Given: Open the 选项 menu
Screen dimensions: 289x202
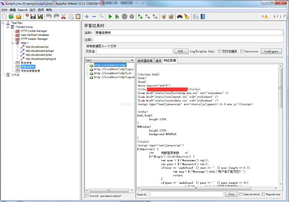Looking at the screenshot, I should pyautogui.click(x=41, y=10).
